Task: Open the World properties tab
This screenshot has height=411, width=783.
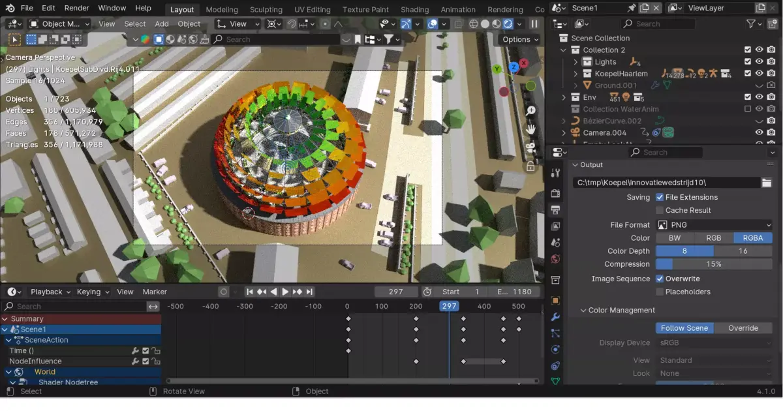Action: pos(555,258)
